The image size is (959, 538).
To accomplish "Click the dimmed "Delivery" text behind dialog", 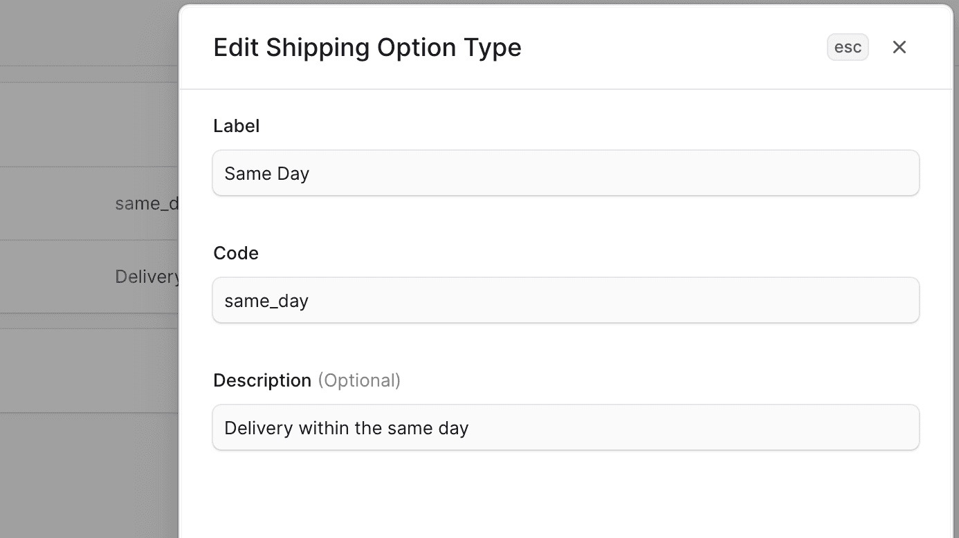I will (x=147, y=277).
